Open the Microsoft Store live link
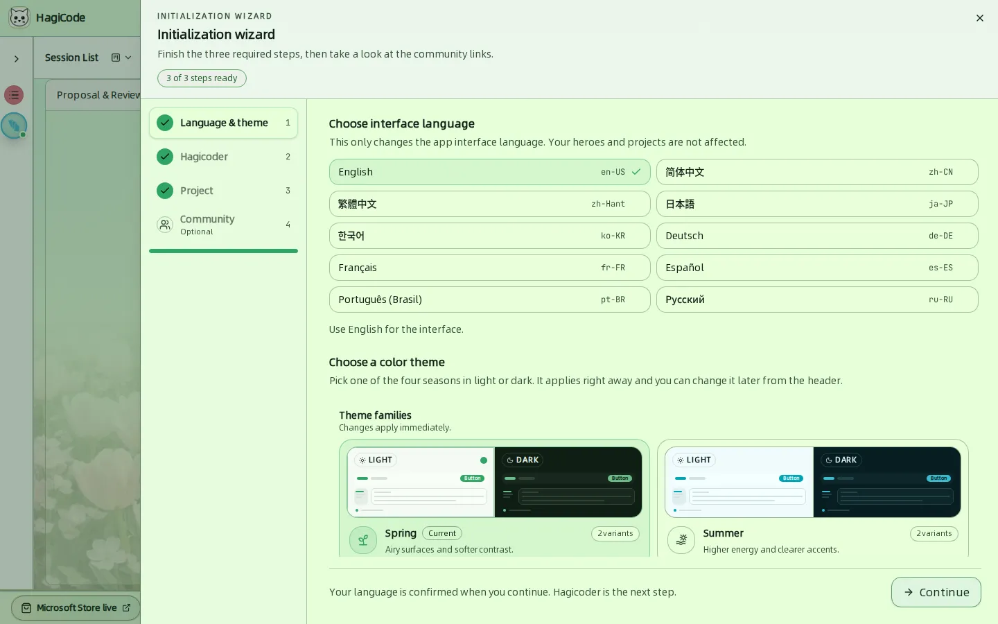The height and width of the screenshot is (624, 998). click(76, 608)
